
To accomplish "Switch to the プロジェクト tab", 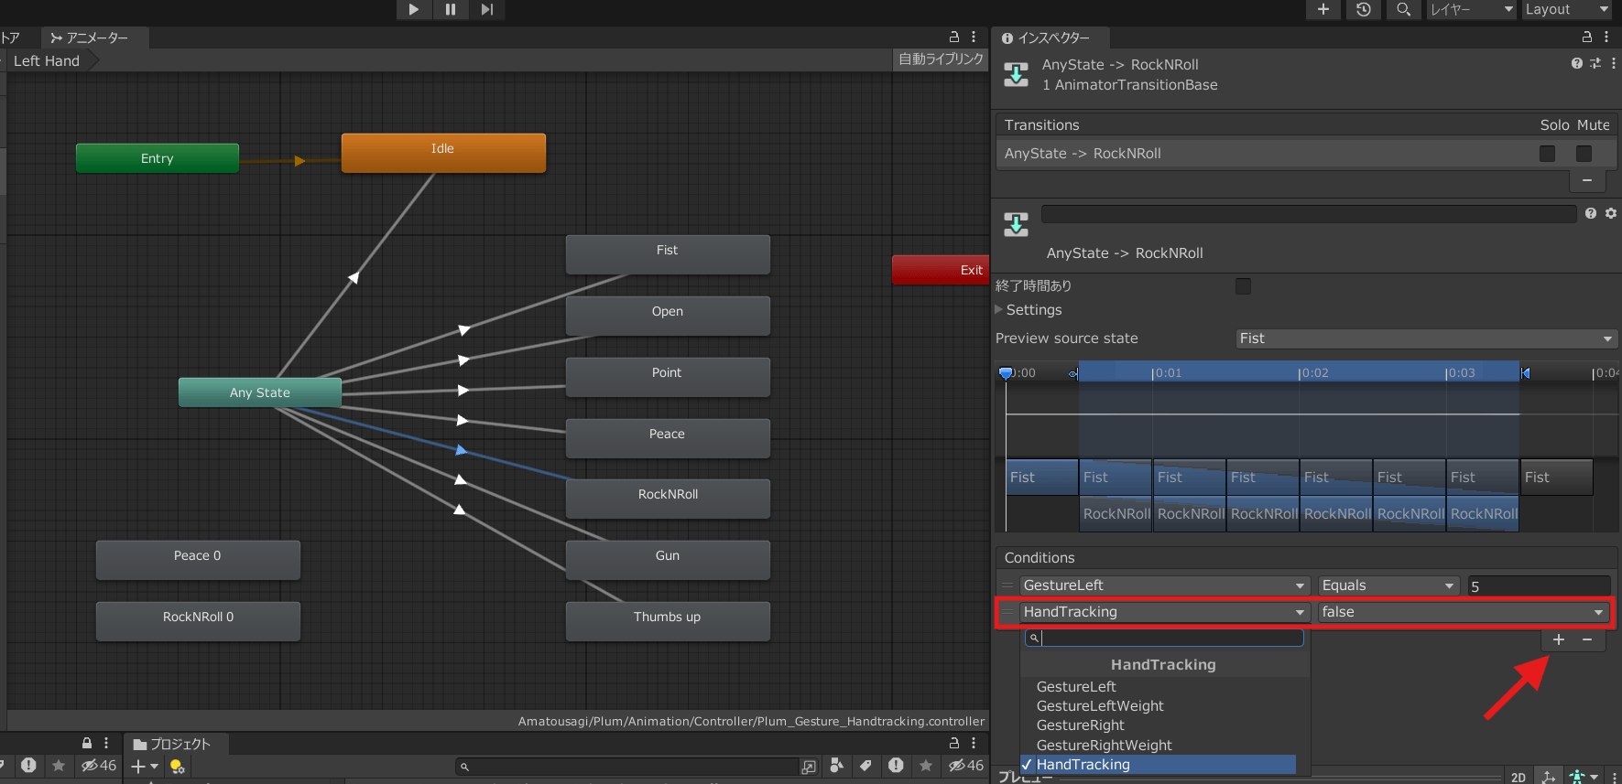I will point(172,744).
